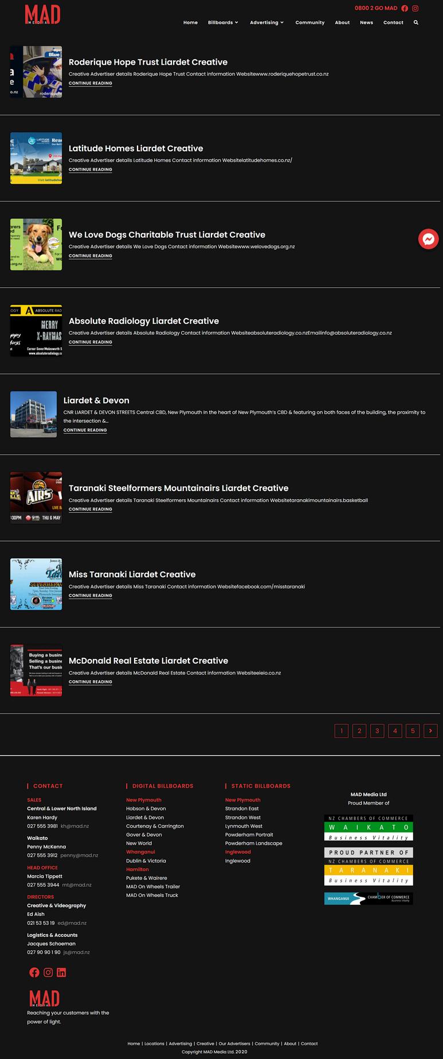The width and height of the screenshot is (443, 1059).
Task: Open the search magnifier in the navigation
Action: click(416, 22)
